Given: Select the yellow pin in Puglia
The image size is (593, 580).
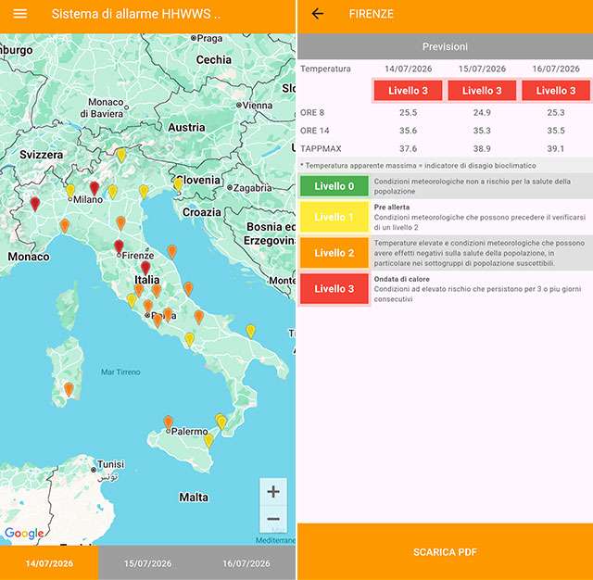Looking at the screenshot, I should [x=250, y=331].
